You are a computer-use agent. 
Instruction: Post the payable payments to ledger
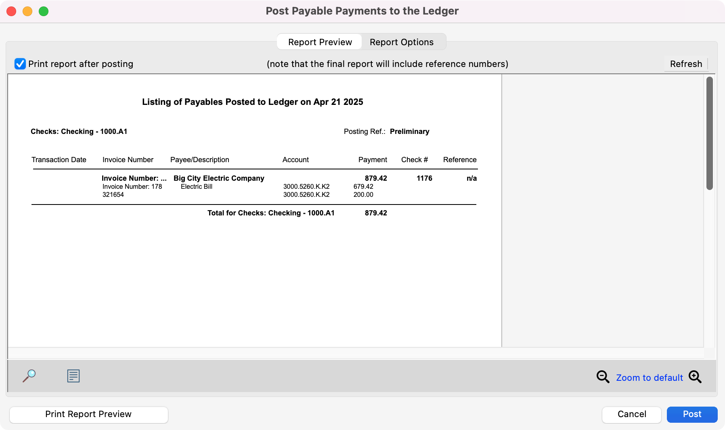click(692, 414)
